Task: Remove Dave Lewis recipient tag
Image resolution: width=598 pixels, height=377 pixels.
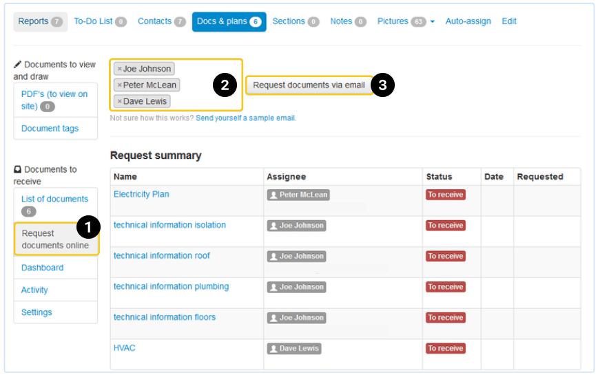Action: point(119,102)
